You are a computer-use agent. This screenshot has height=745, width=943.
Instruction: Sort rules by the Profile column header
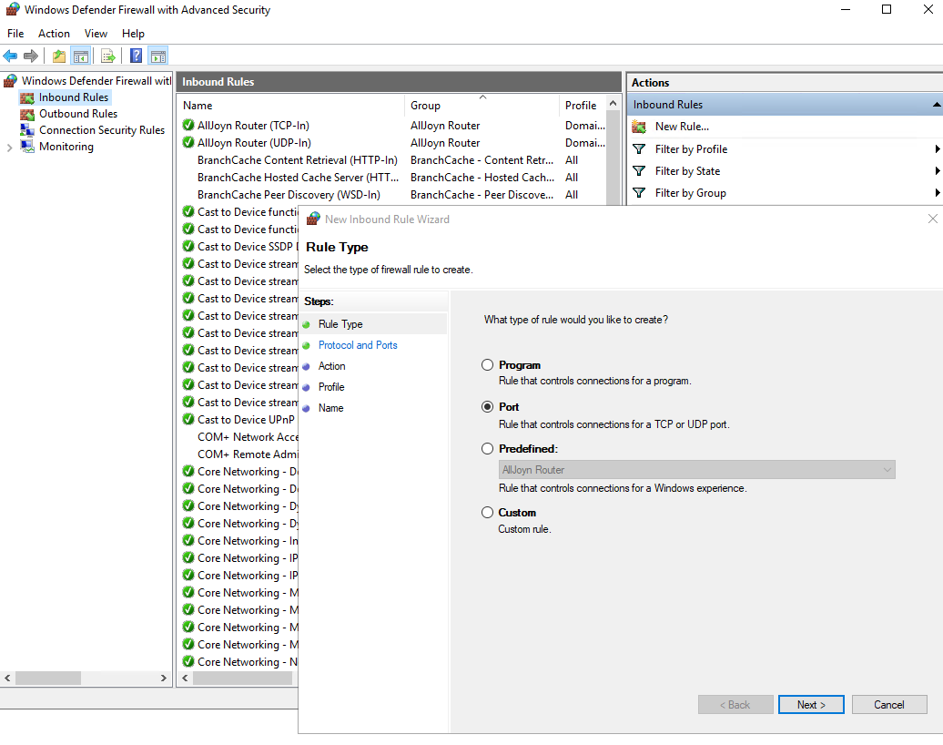[583, 106]
